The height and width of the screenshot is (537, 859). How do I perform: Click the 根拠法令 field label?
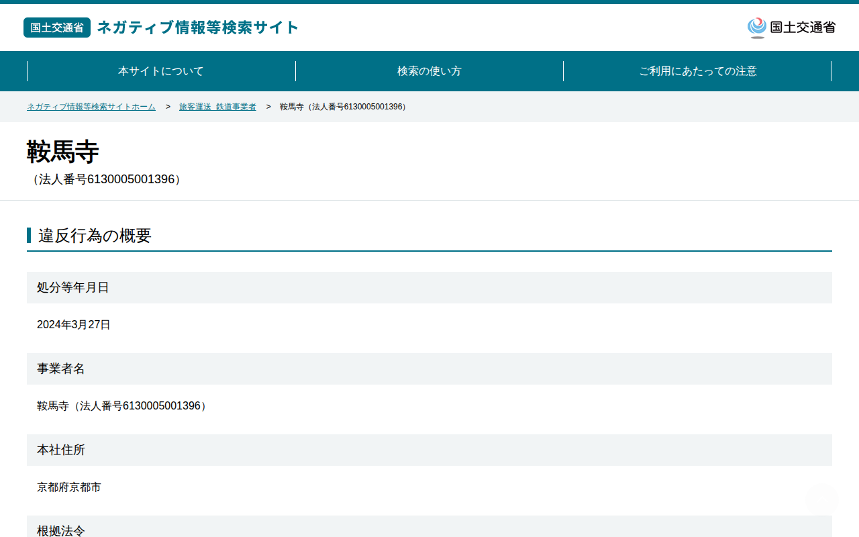coord(61,530)
